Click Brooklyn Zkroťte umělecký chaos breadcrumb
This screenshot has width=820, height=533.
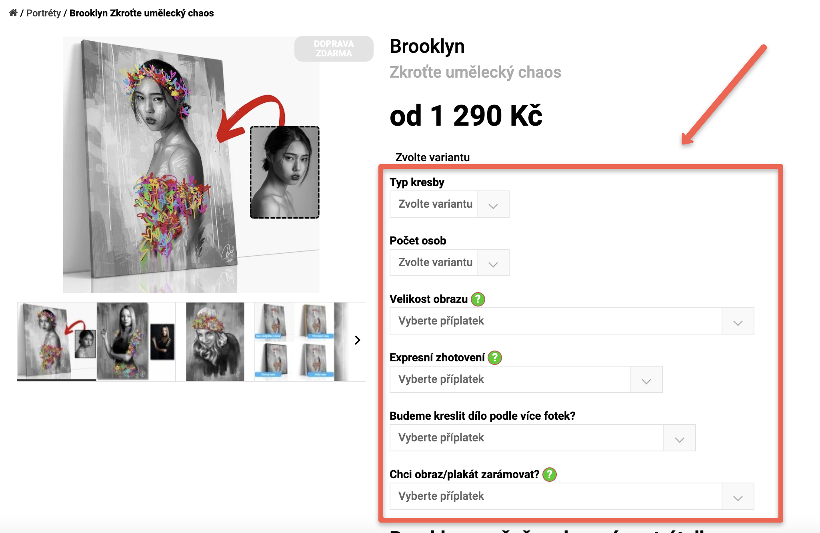pyautogui.click(x=142, y=13)
